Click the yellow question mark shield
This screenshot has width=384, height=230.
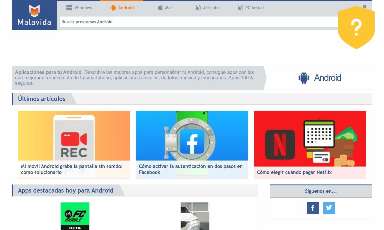pos(356,28)
